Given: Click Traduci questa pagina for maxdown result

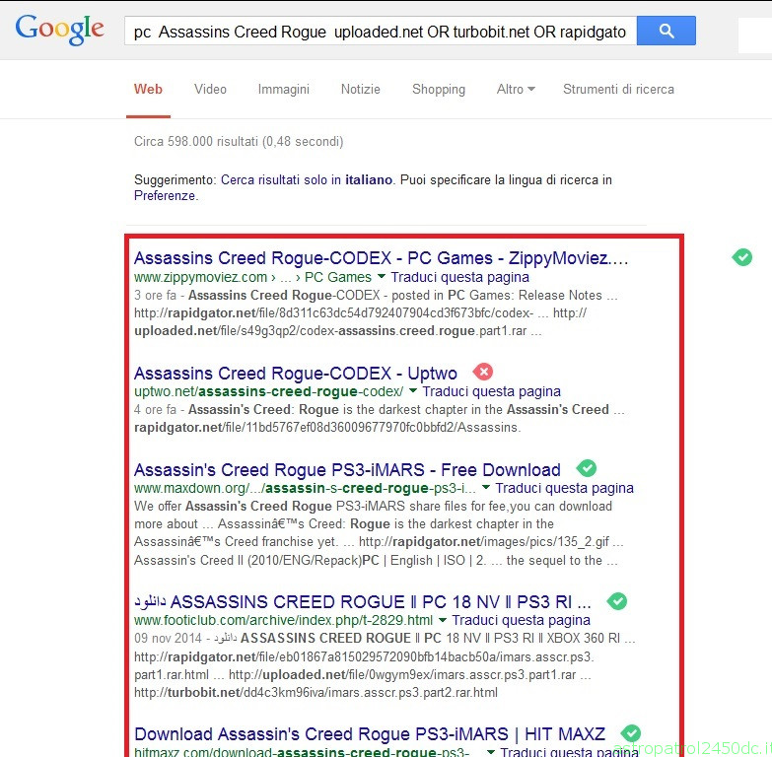Looking at the screenshot, I should coord(564,488).
